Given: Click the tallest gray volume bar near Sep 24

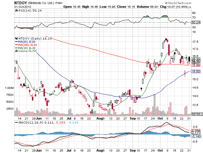Looking at the screenshot, I should [x=154, y=105].
